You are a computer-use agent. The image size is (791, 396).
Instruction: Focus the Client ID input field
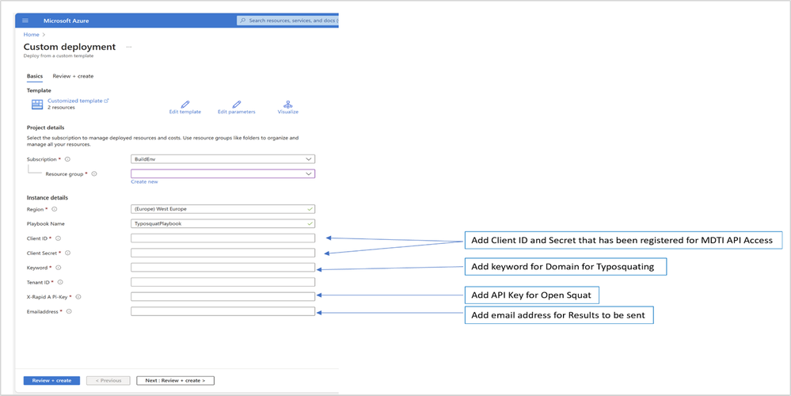coord(223,238)
